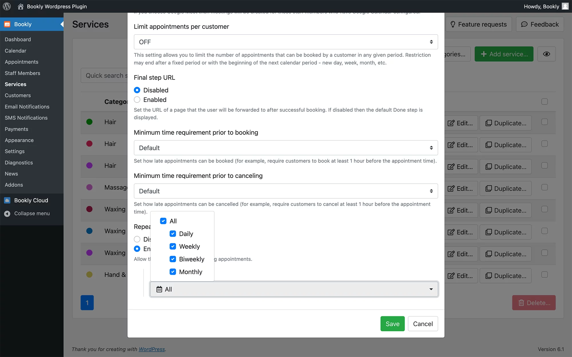Click the Bookly Cloud icon
This screenshot has width=572, height=357.
tap(7, 200)
